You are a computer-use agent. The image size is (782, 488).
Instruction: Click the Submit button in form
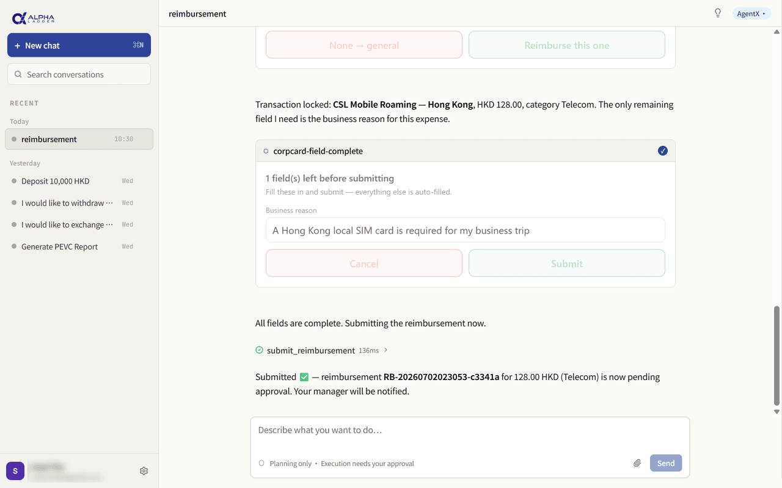pyautogui.click(x=567, y=264)
